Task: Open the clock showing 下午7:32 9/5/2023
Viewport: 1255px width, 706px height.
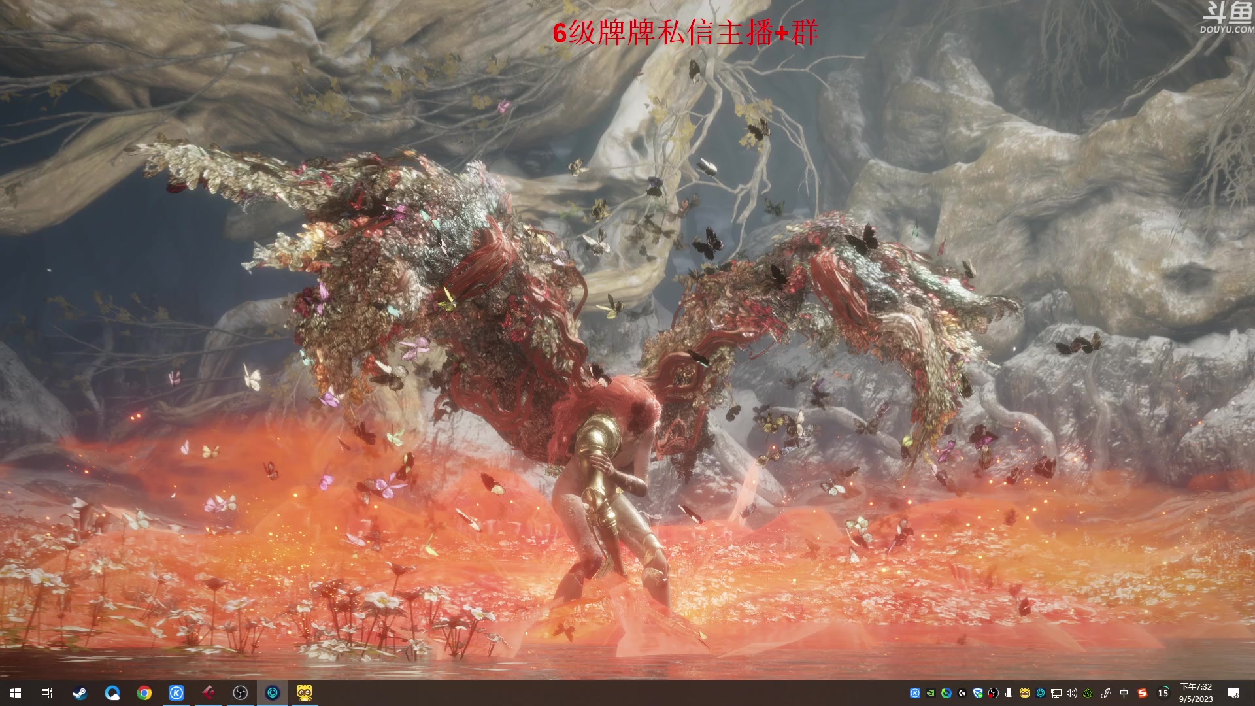Action: [1196, 693]
